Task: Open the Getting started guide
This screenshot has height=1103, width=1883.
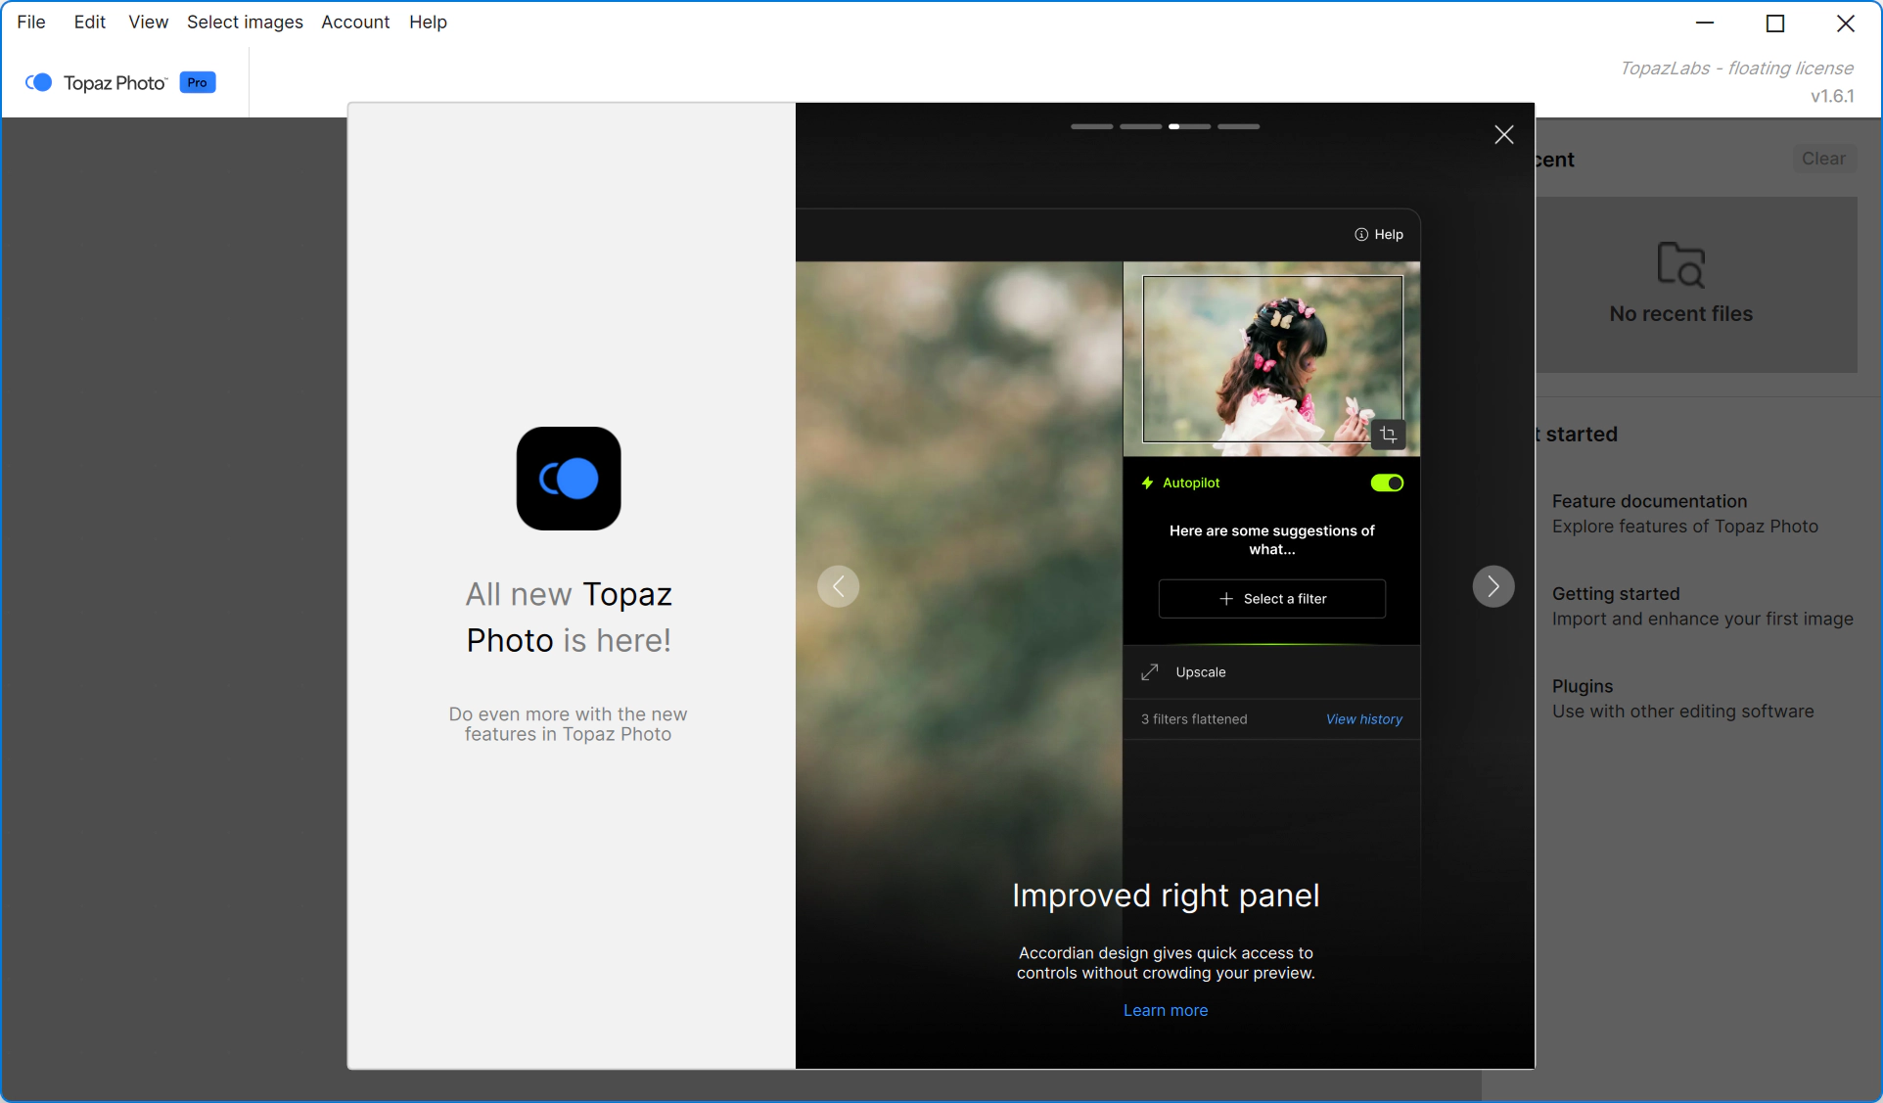Action: pyautogui.click(x=1703, y=606)
